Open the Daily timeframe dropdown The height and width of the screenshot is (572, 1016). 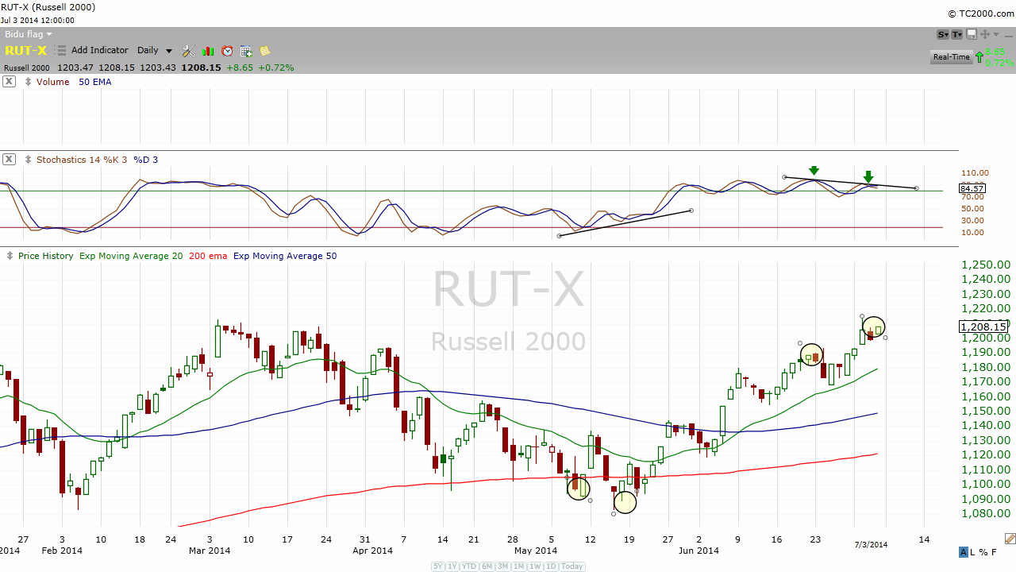coord(155,51)
